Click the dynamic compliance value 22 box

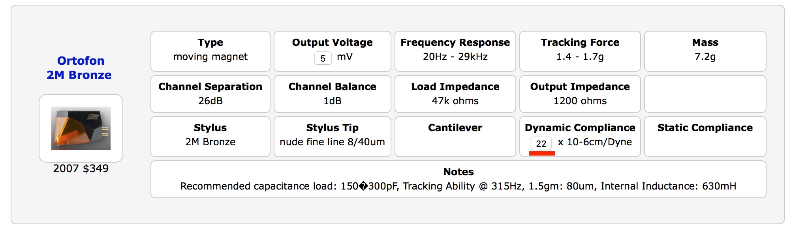click(x=541, y=144)
